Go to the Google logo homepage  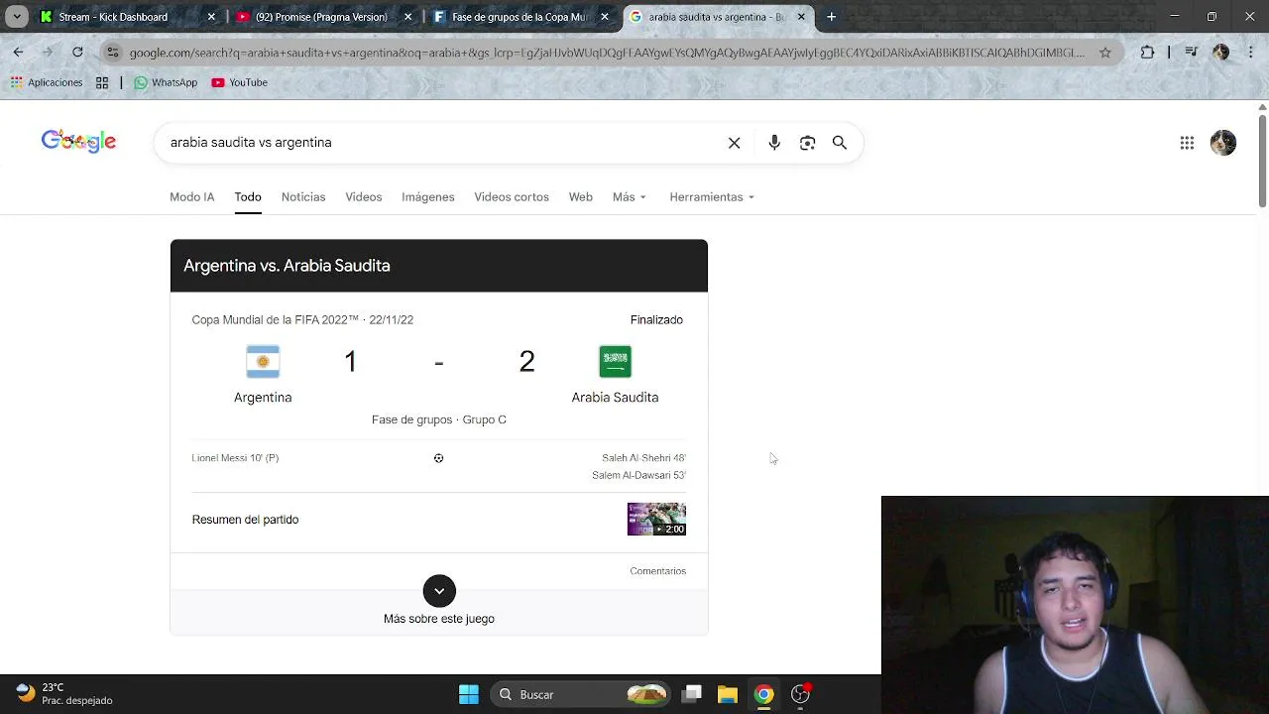tap(78, 141)
